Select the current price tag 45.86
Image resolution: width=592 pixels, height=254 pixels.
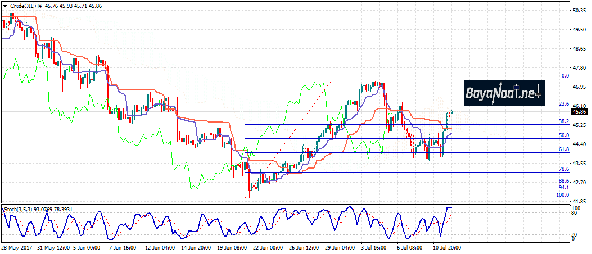[579, 112]
